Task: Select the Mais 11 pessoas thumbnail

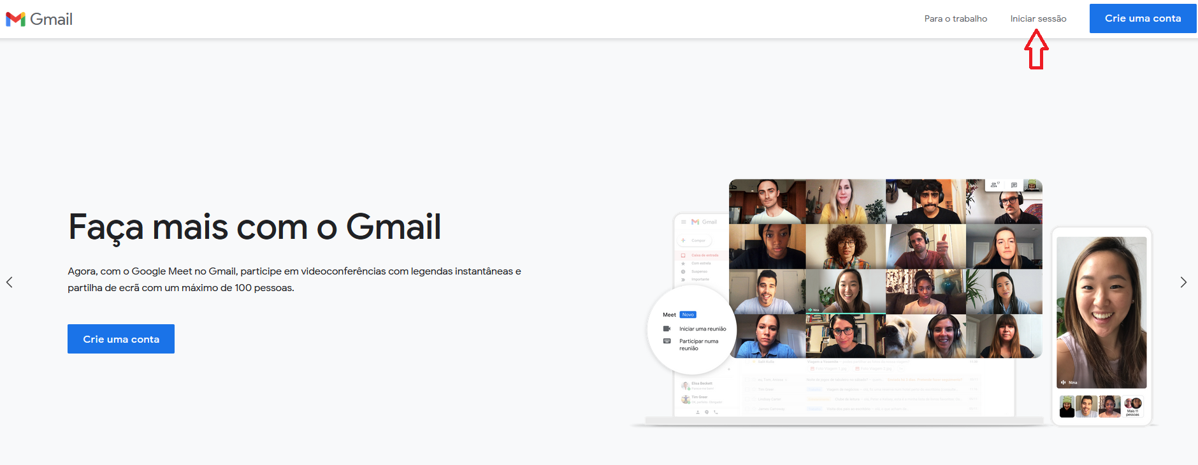Action: click(x=1132, y=406)
